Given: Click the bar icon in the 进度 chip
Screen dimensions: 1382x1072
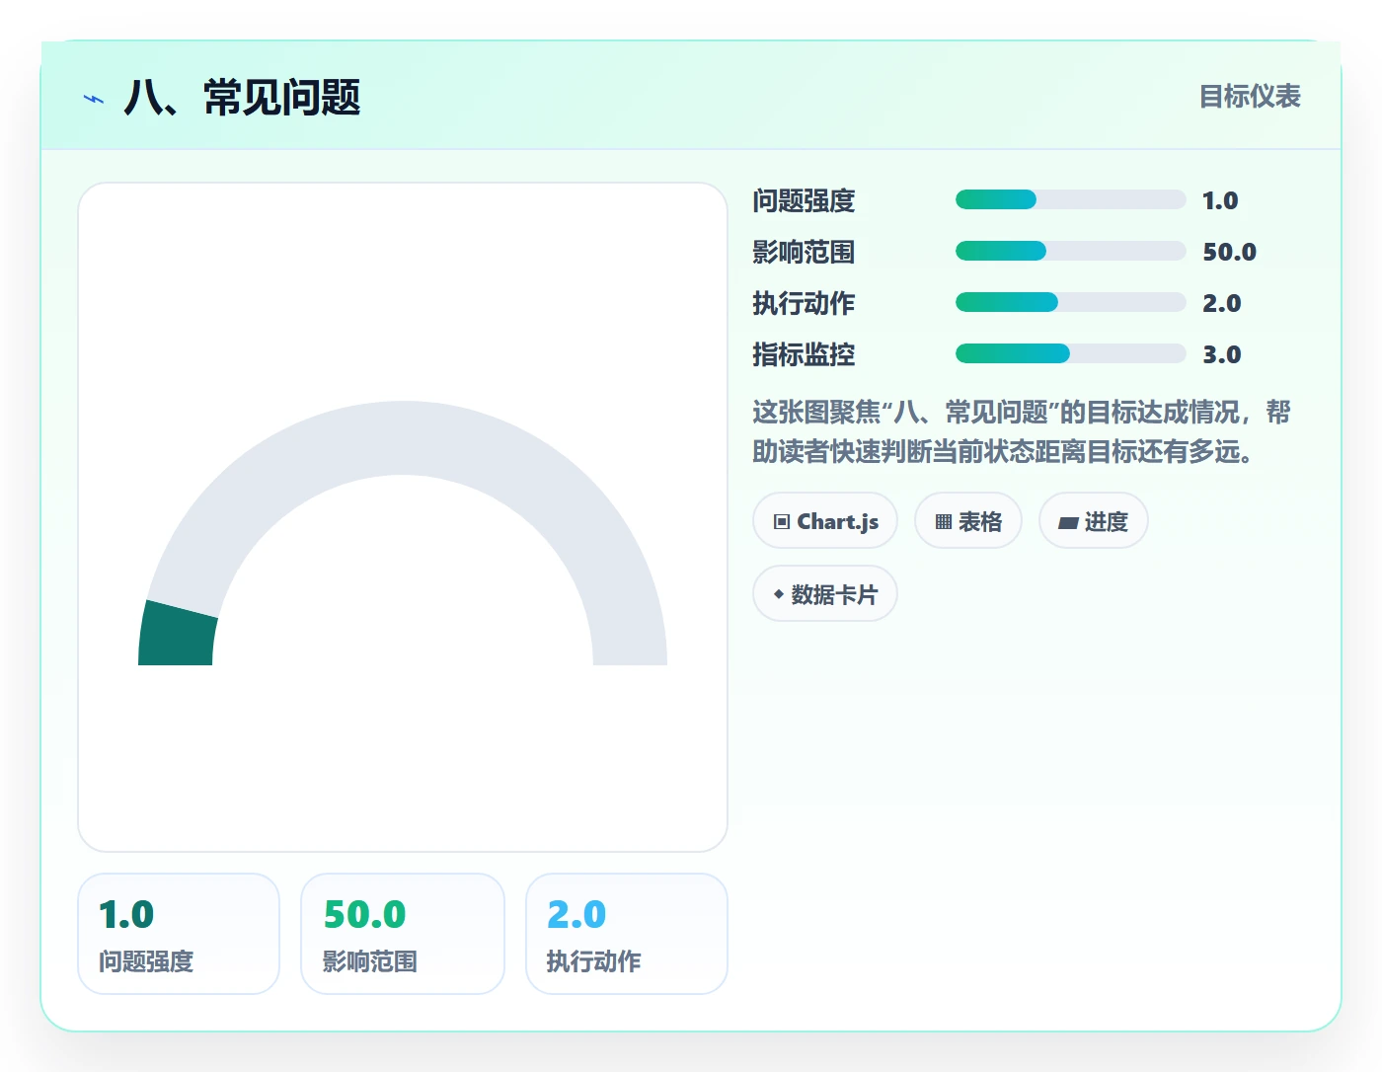Looking at the screenshot, I should pyautogui.click(x=1068, y=523).
